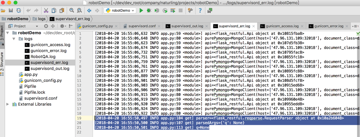Navigate forward with gray right arrow
360x137 pixels.
click(x=97, y=11)
